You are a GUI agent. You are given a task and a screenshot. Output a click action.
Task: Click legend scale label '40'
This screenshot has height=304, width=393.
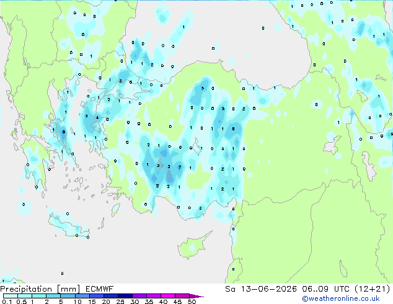coord(163,302)
